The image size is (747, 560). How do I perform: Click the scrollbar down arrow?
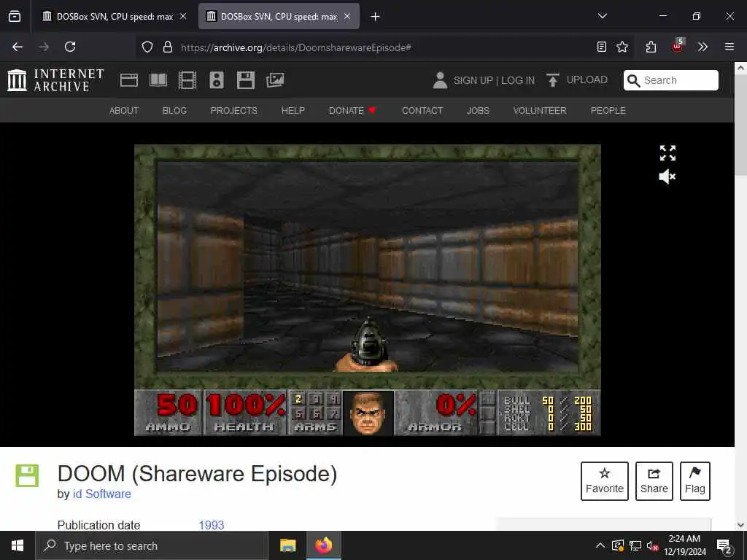point(741,525)
